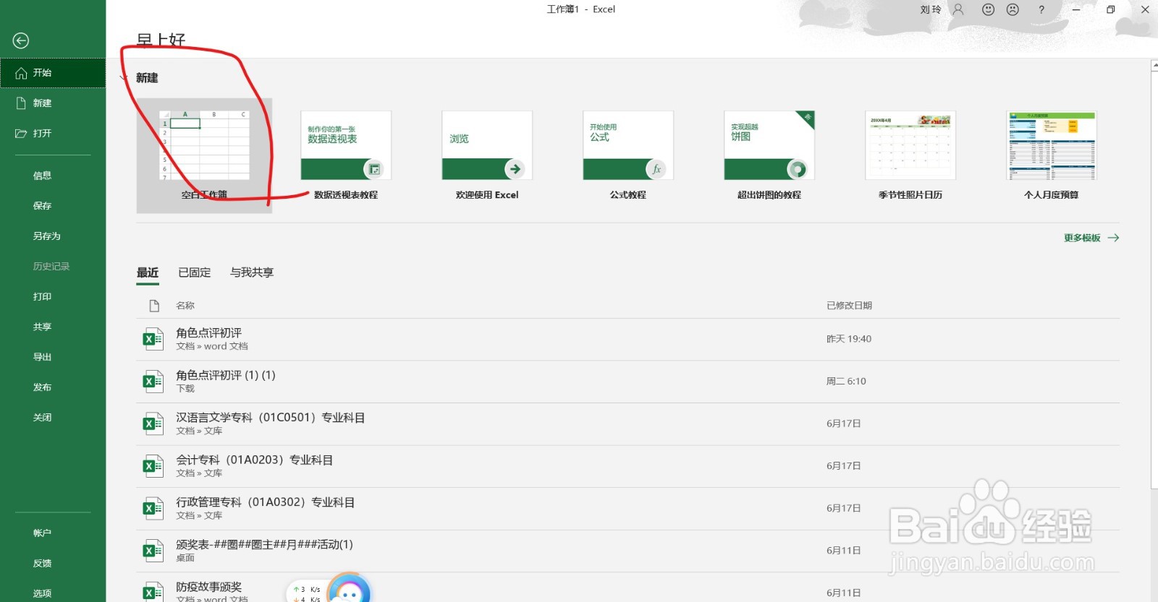
Task: Click the frown face feedback icon
Action: (1013, 9)
